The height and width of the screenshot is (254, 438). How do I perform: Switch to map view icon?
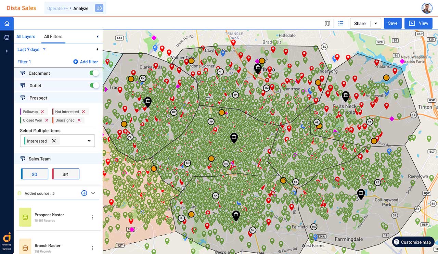[327, 23]
